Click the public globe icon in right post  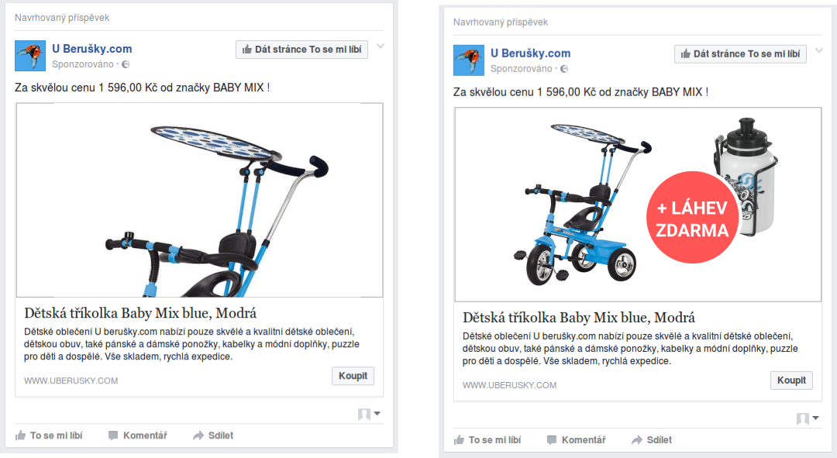coord(564,69)
